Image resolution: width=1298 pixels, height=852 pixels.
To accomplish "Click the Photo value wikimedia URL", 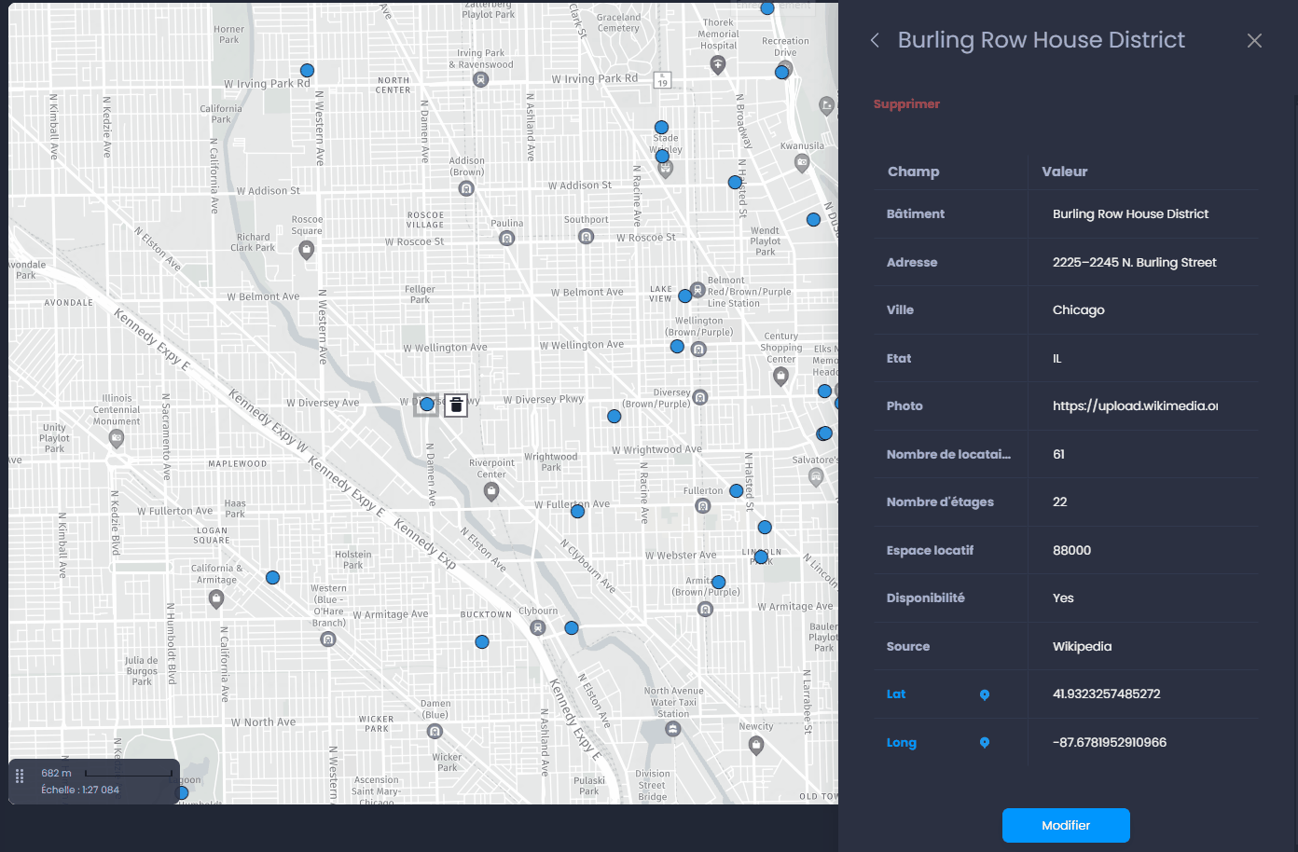I will 1135,405.
